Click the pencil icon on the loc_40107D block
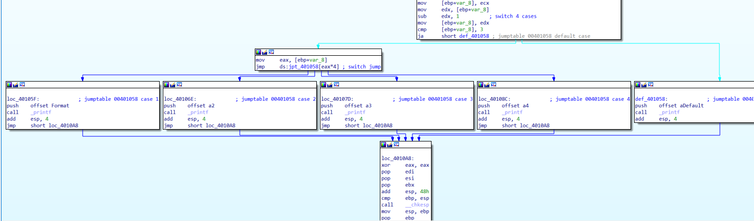754x221 pixels. 330,84
